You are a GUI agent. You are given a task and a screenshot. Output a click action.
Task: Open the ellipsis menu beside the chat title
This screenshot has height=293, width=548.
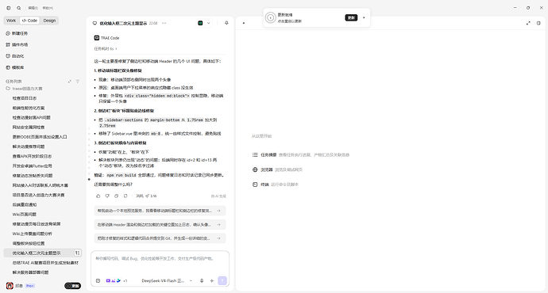pos(164,23)
